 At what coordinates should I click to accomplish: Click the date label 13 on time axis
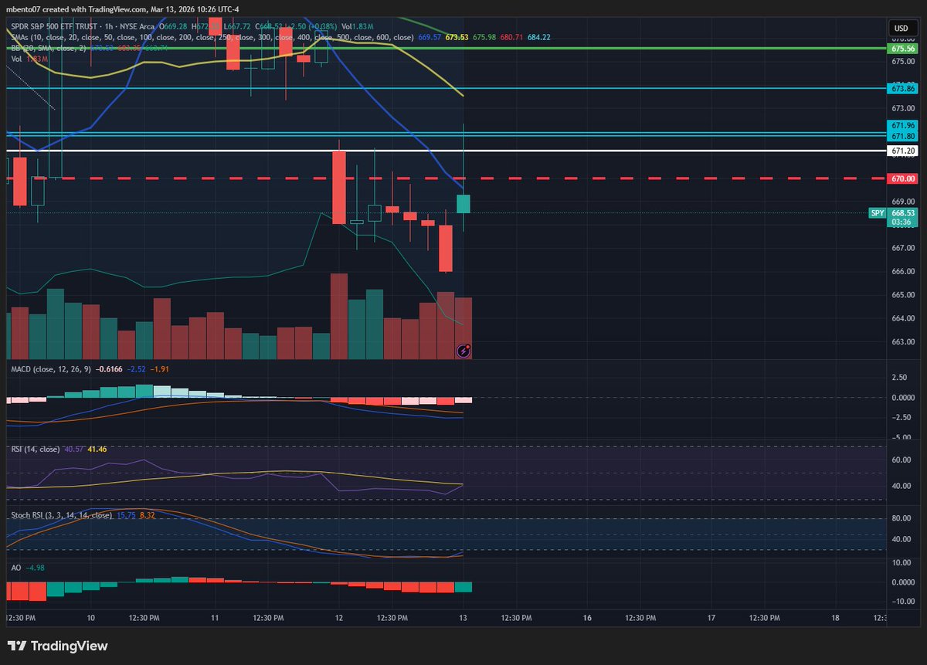(463, 618)
